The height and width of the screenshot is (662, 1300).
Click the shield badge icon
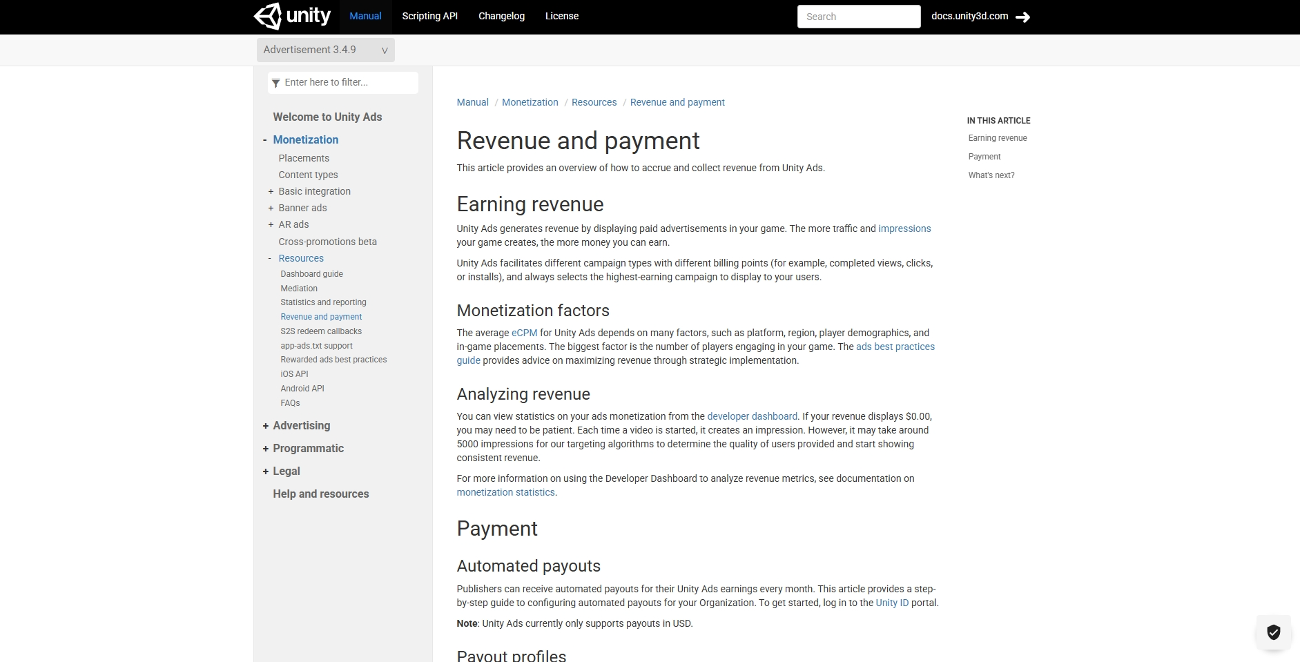click(x=1274, y=632)
